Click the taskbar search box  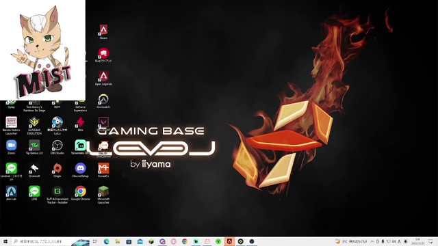pos(50,241)
